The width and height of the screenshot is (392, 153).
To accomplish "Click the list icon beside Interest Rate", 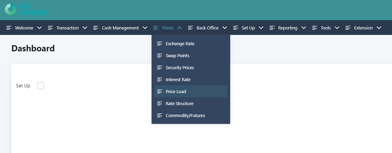I will 159,80.
